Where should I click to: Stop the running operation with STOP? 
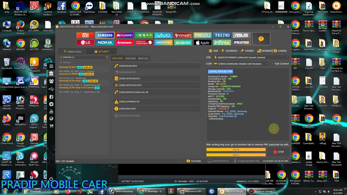tap(279, 152)
